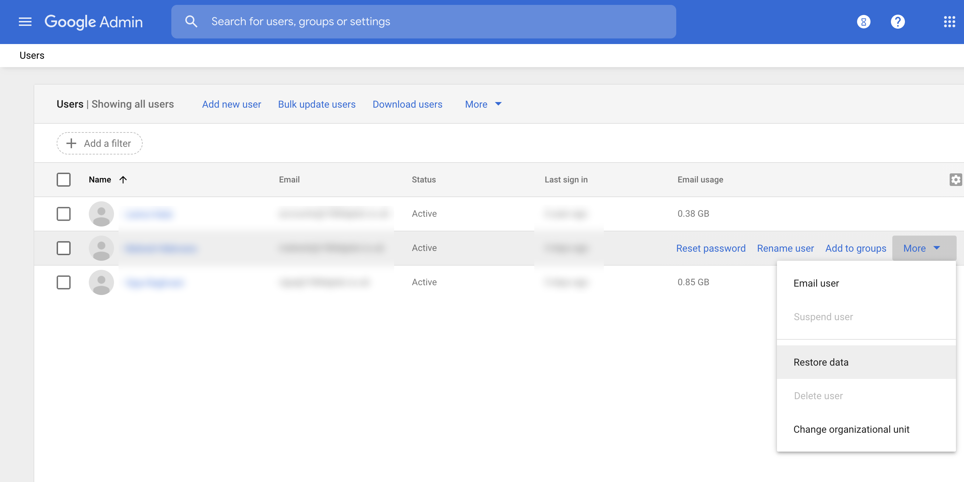The width and height of the screenshot is (964, 482).
Task: Expand the top More dropdown
Action: point(483,105)
